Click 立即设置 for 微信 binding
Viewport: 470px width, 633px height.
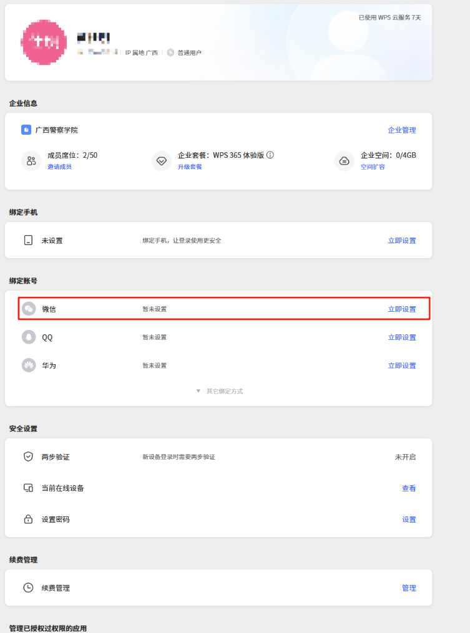click(401, 309)
